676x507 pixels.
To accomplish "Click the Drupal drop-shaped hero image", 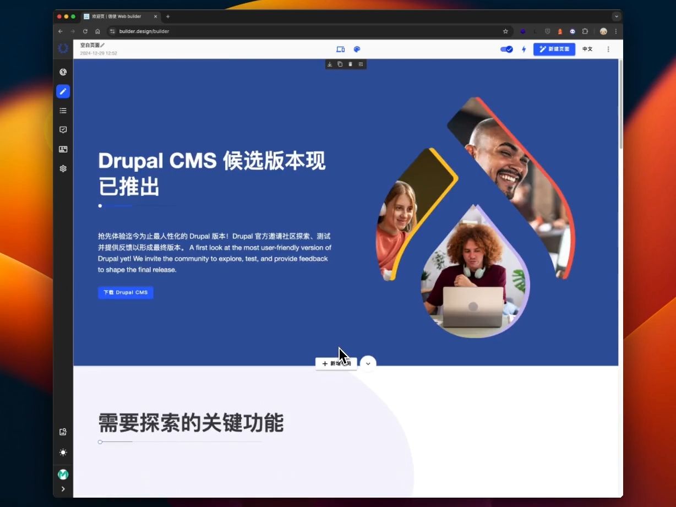I will [475, 217].
